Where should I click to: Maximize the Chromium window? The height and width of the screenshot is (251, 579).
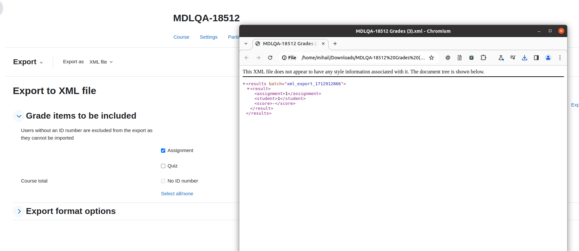(x=550, y=31)
